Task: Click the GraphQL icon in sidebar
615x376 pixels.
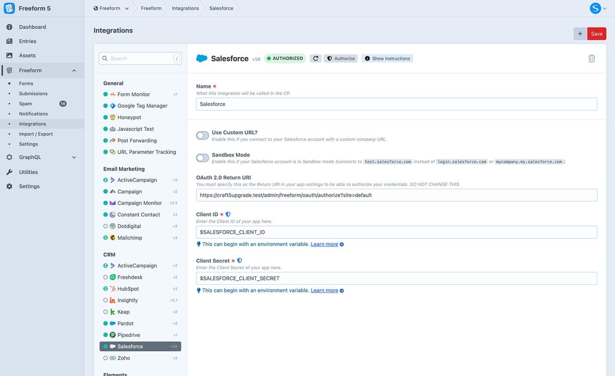Action: click(9, 157)
